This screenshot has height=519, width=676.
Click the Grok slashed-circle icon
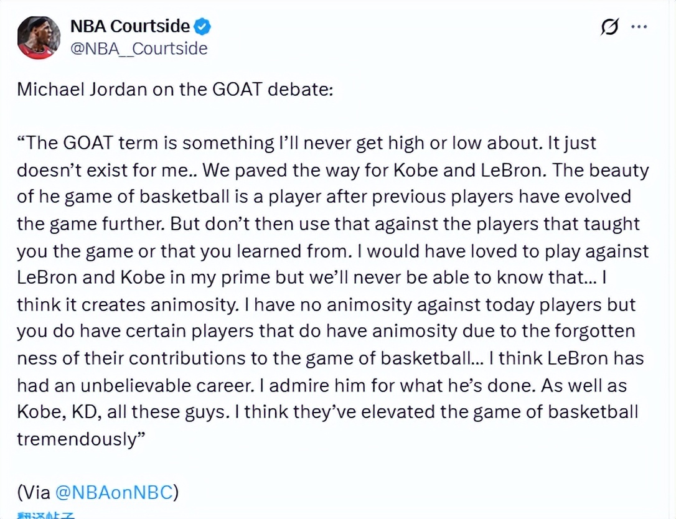[x=609, y=27]
